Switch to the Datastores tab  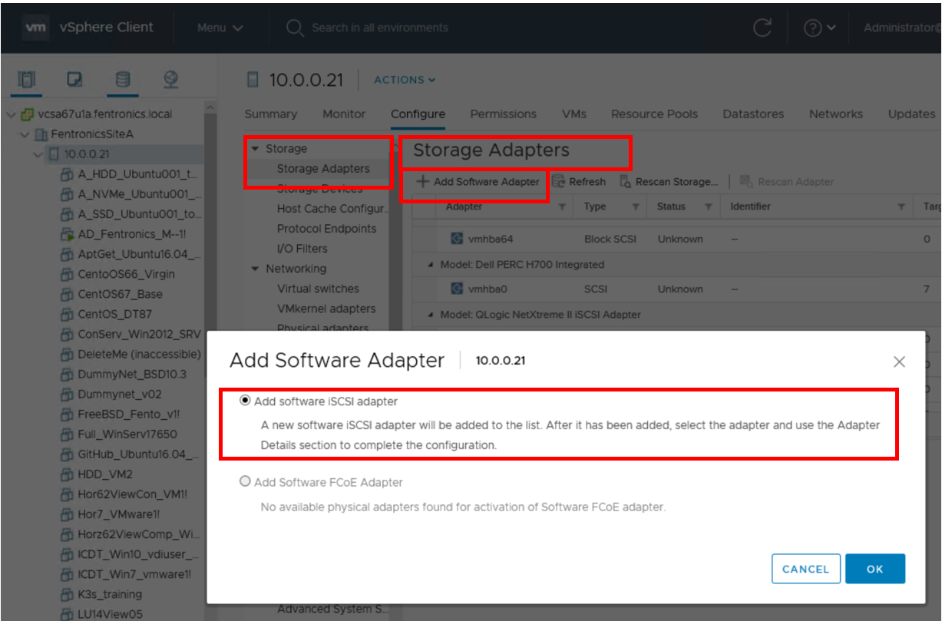(753, 114)
